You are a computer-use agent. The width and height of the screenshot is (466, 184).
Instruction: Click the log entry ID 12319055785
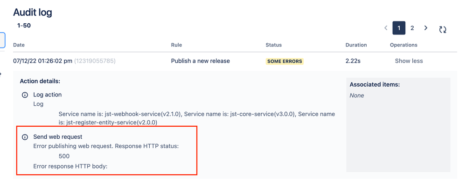95,61
